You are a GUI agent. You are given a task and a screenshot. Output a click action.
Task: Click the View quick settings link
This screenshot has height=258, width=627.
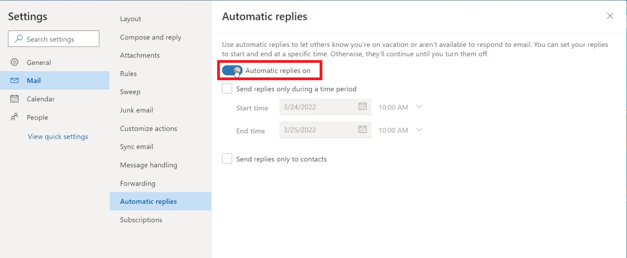pyautogui.click(x=58, y=136)
